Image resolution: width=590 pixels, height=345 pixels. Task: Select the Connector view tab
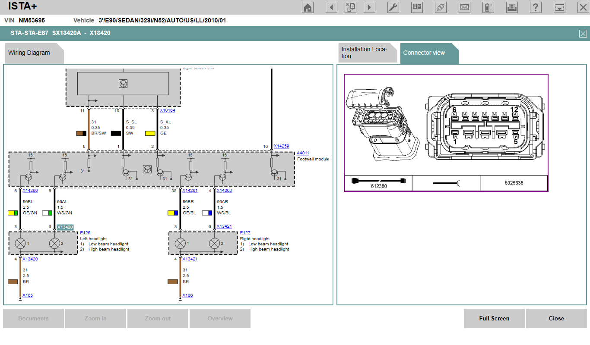point(424,53)
